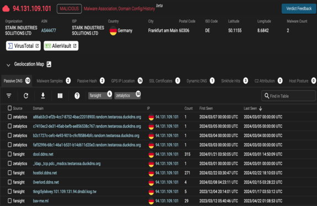Switch to the Passive DNS tab
This screenshot has width=317, height=206.
pyautogui.click(x=17, y=81)
